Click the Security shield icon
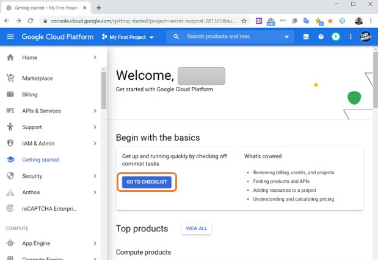This screenshot has width=378, height=260. click(10, 175)
